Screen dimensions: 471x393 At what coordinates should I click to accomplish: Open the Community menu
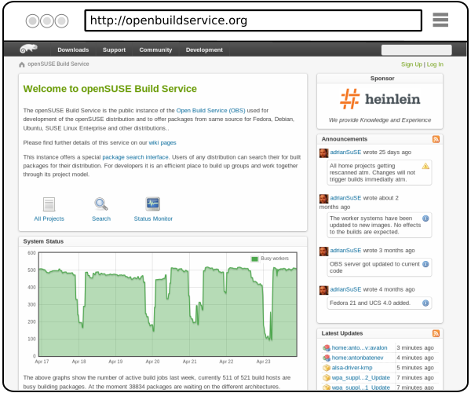point(155,50)
